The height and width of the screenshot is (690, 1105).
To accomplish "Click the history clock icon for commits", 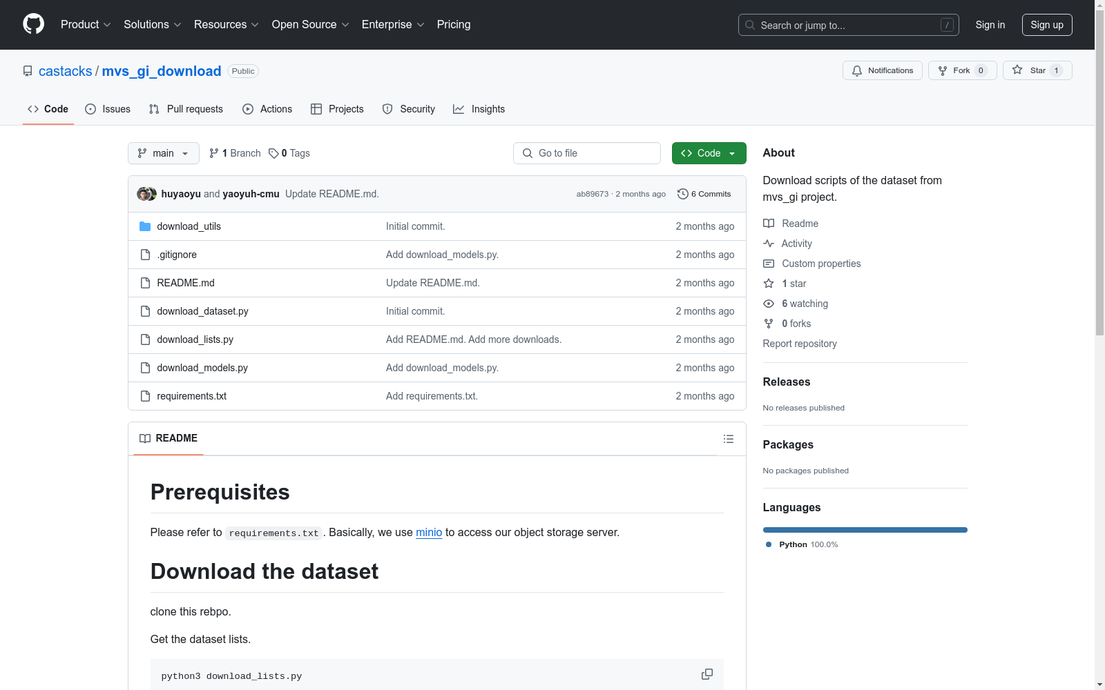I will 683,194.
